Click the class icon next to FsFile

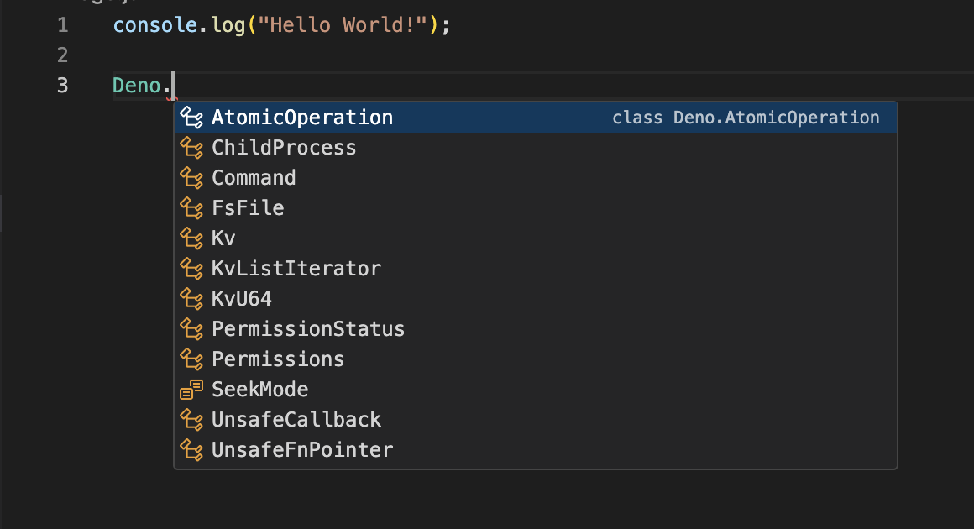pos(192,208)
